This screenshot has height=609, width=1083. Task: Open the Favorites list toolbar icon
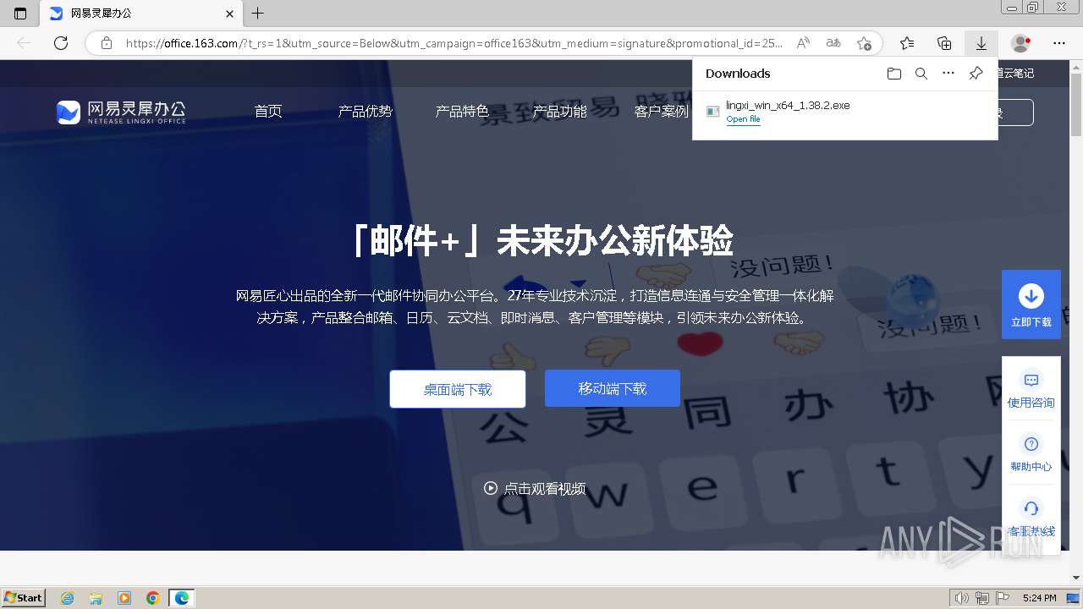907,43
